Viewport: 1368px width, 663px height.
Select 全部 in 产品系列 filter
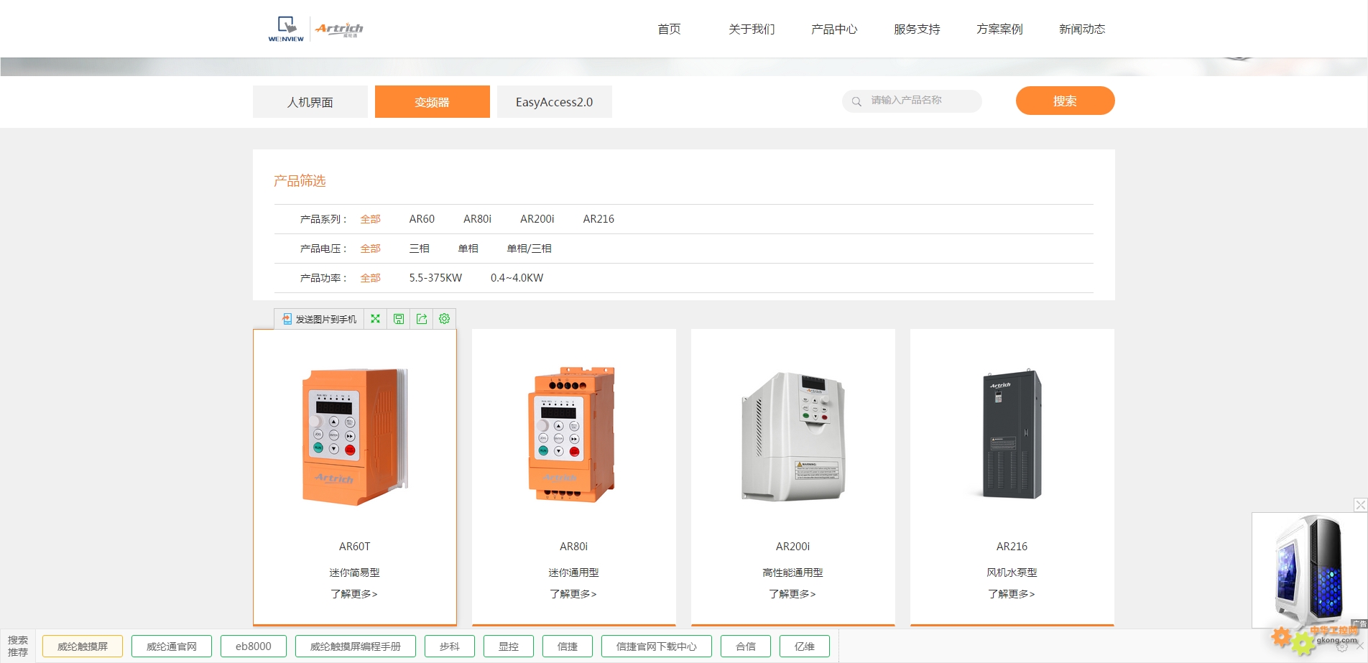click(370, 219)
